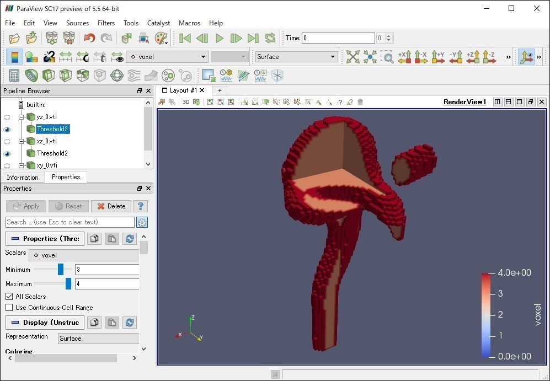Collapse the xz_0.vti tree node
The image size is (550, 381).
[x=22, y=141]
